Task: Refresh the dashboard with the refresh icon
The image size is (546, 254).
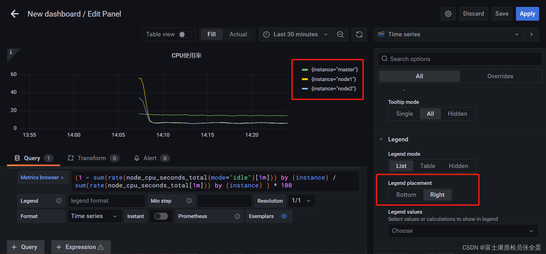Action: 359,34
